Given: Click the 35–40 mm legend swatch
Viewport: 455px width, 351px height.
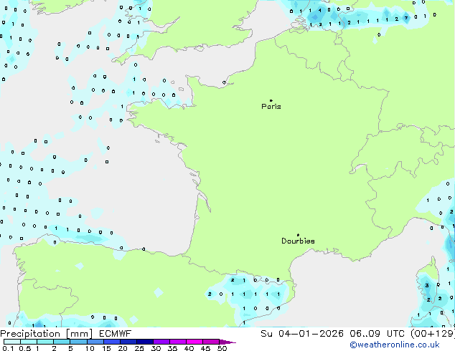Looking at the screenshot, I should [177, 342].
